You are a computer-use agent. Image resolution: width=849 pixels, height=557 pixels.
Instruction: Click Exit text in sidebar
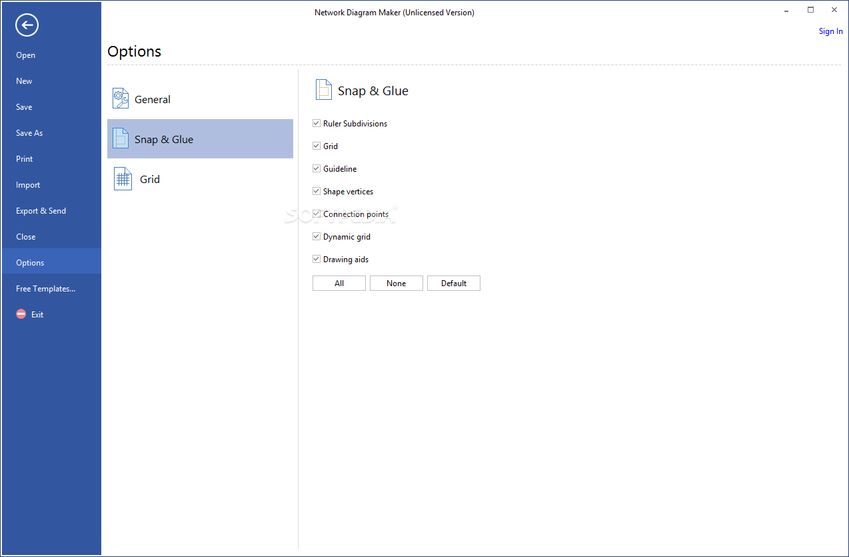click(37, 315)
